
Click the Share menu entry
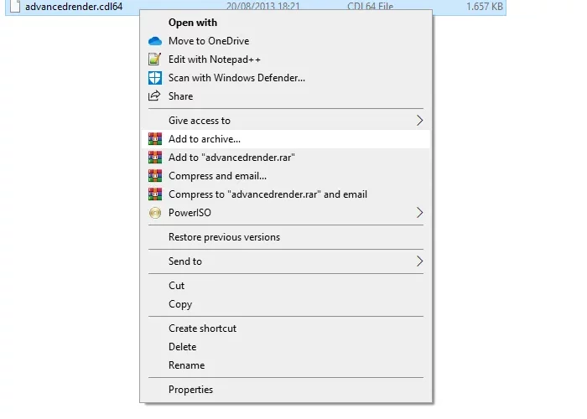point(286,96)
